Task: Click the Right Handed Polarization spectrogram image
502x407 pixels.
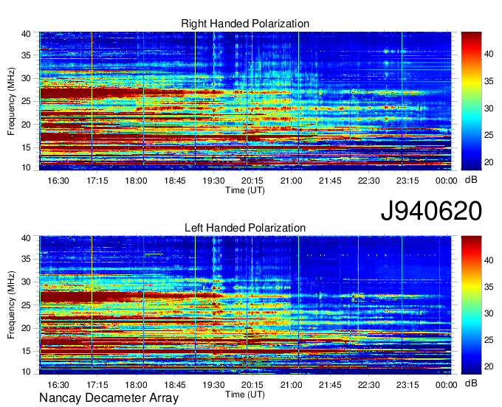Action: click(x=245, y=101)
